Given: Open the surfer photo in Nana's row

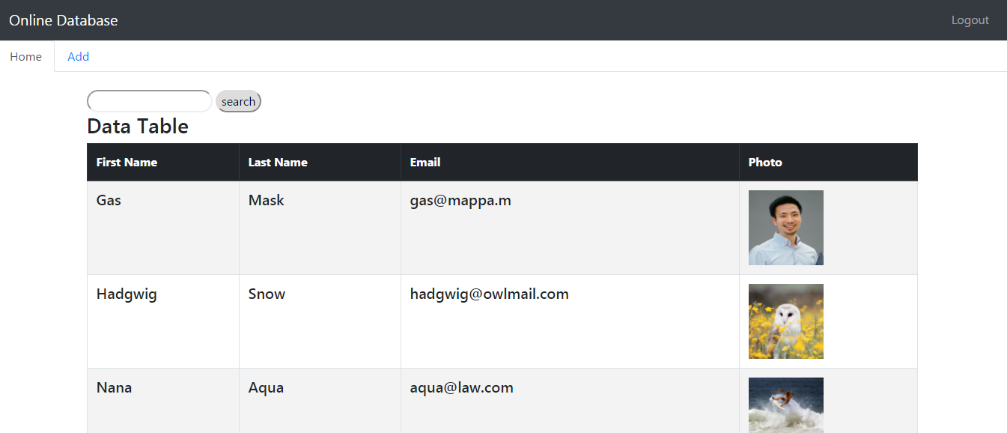Looking at the screenshot, I should click(786, 405).
